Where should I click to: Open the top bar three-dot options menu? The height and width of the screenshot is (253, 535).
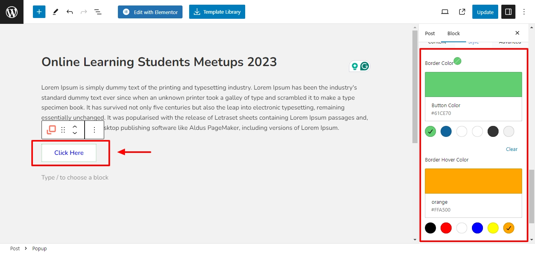524,12
